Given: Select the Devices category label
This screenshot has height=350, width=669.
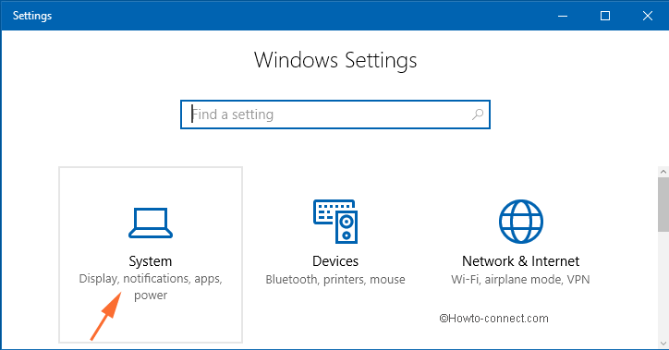Looking at the screenshot, I should [x=335, y=261].
